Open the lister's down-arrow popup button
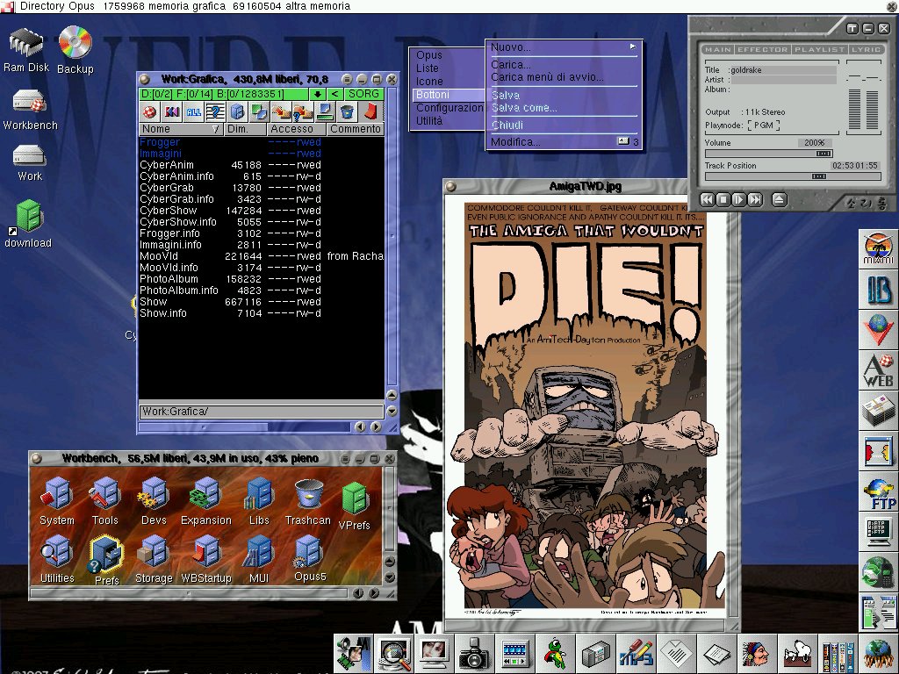Viewport: 899px width, 674px height. 317,94
